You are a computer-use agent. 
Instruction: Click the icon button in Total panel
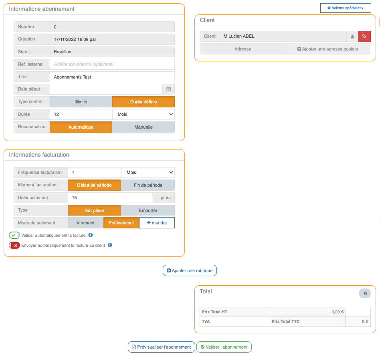point(365,293)
